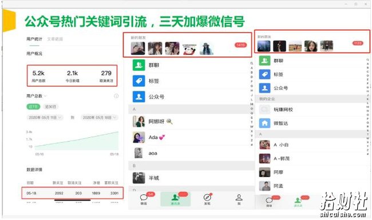This screenshot has width=372, height=220.
Task: Click the info icon beside 用户总数
Action: point(116,96)
